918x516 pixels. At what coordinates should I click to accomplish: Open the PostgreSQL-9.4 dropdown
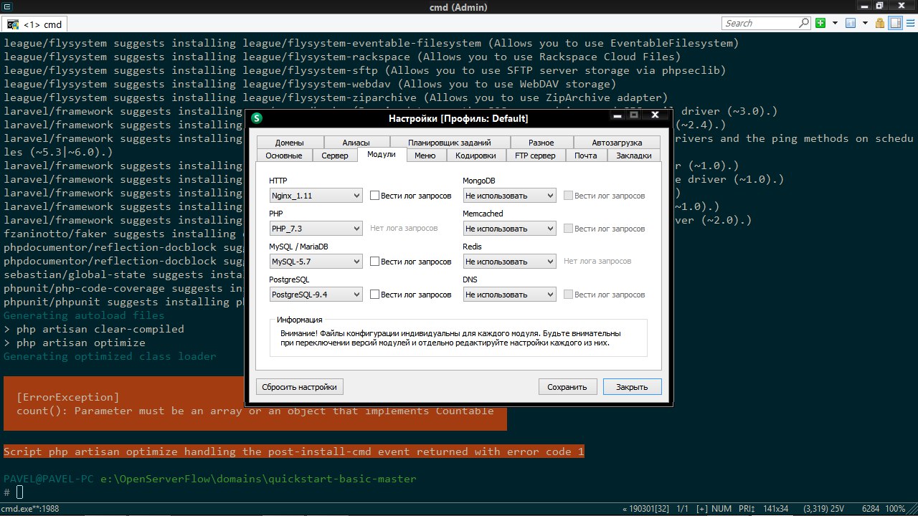[316, 295]
